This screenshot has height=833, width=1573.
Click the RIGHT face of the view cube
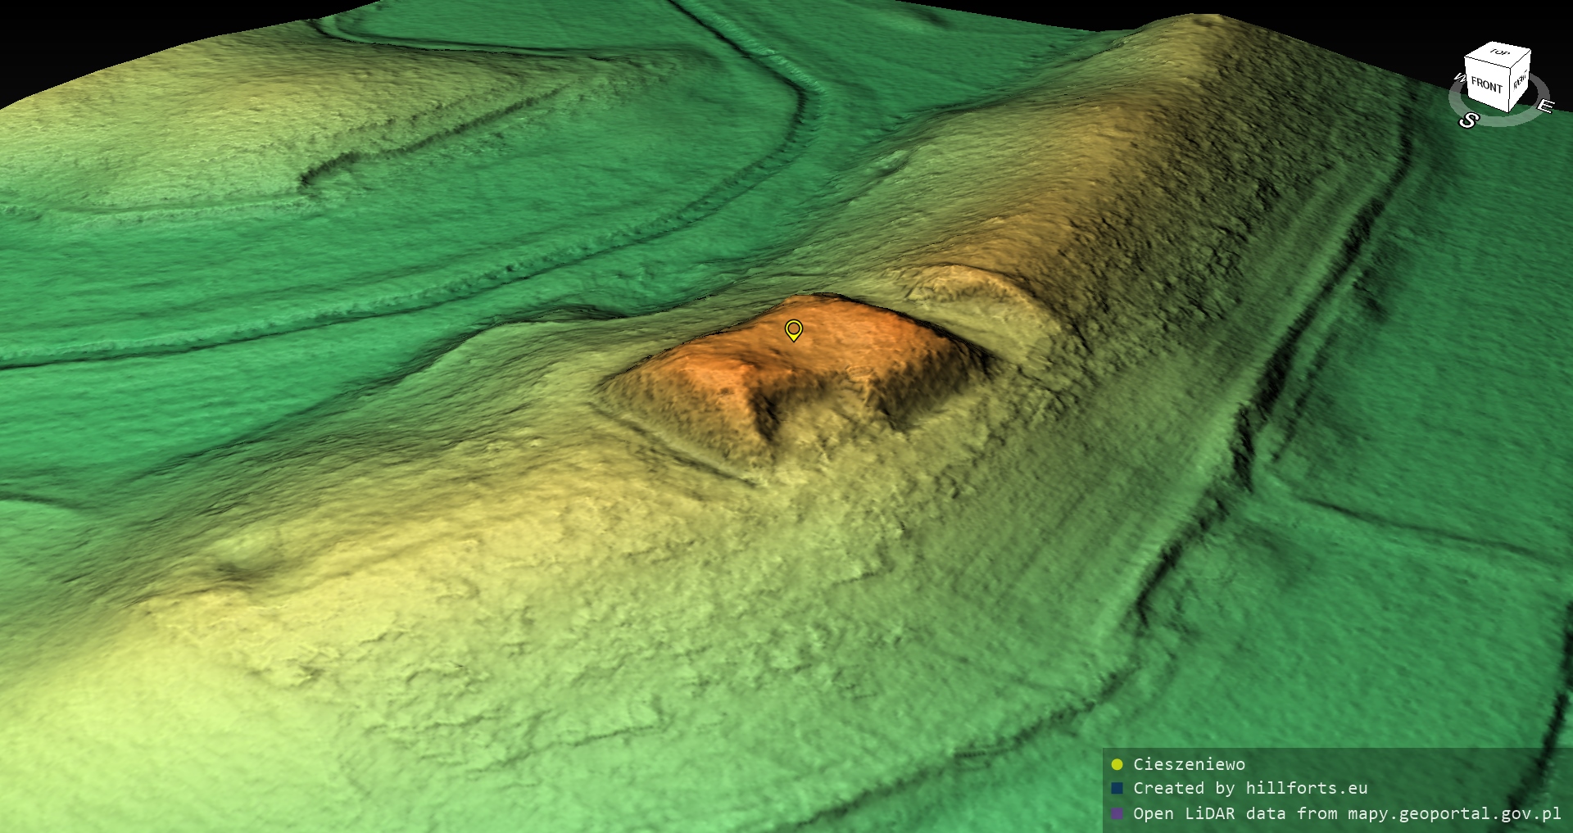click(x=1520, y=80)
